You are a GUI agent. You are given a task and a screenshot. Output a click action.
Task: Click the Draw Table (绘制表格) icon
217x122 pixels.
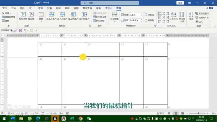(23, 14)
